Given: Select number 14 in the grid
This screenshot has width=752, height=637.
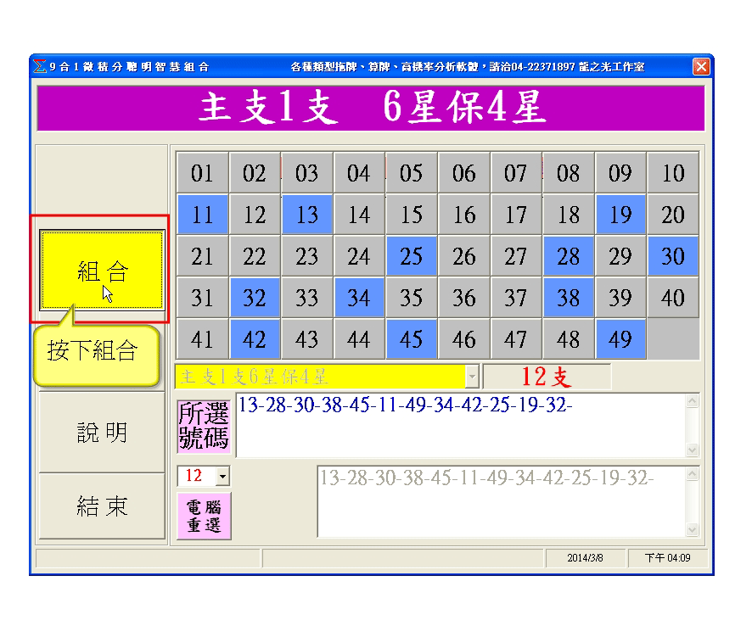Looking at the screenshot, I should pyautogui.click(x=359, y=215).
